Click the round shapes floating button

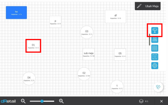click(159, 87)
